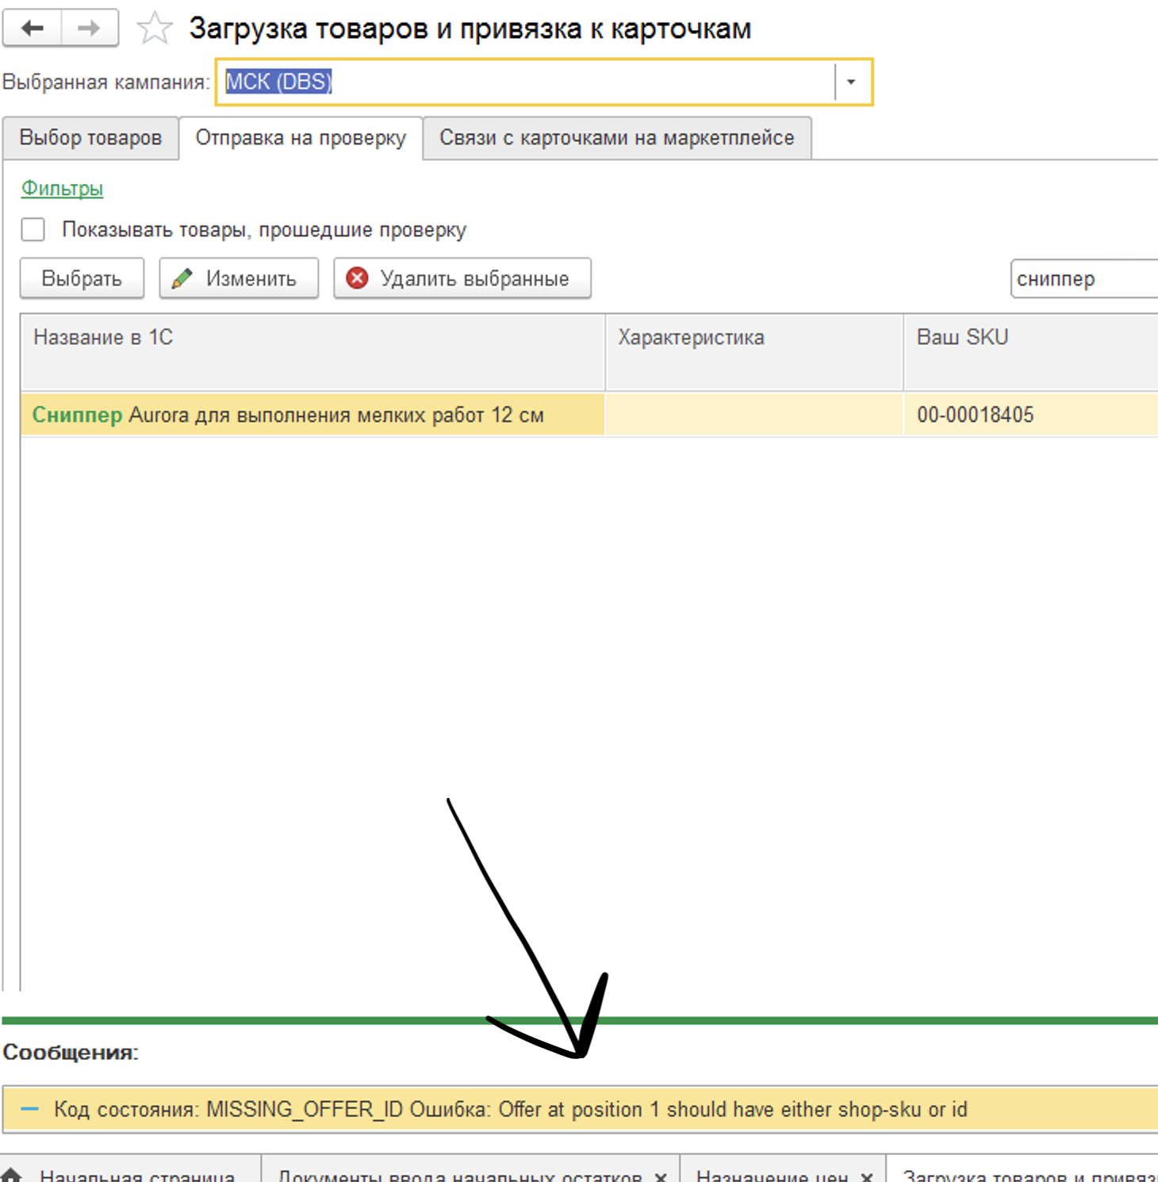Collapse the error message using dash icon
Viewport: 1158px width, 1182px height.
coord(29,1109)
